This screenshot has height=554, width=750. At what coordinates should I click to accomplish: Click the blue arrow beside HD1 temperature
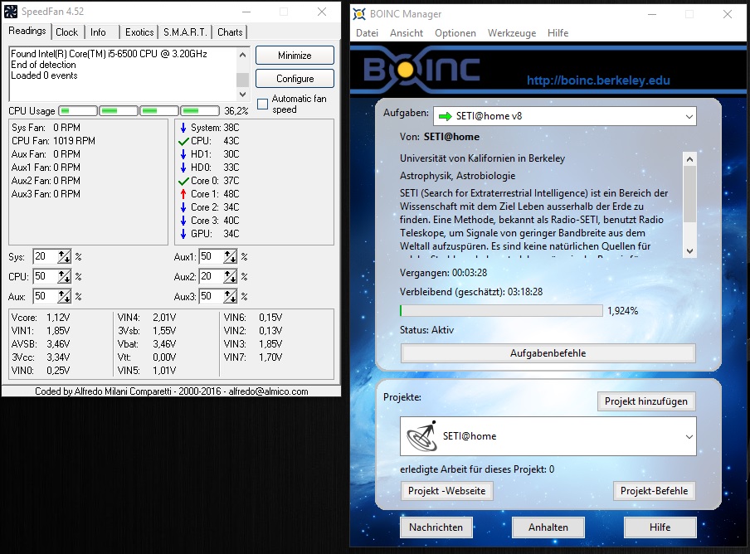[x=183, y=154]
